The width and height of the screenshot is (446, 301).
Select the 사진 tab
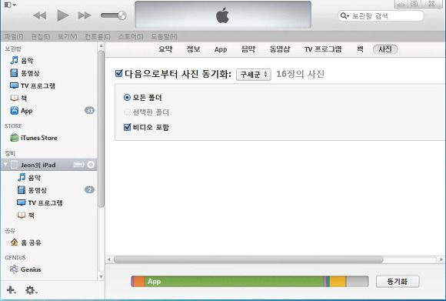pyautogui.click(x=385, y=49)
